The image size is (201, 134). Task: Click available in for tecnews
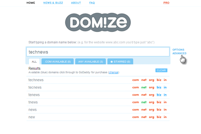coord(165,87)
